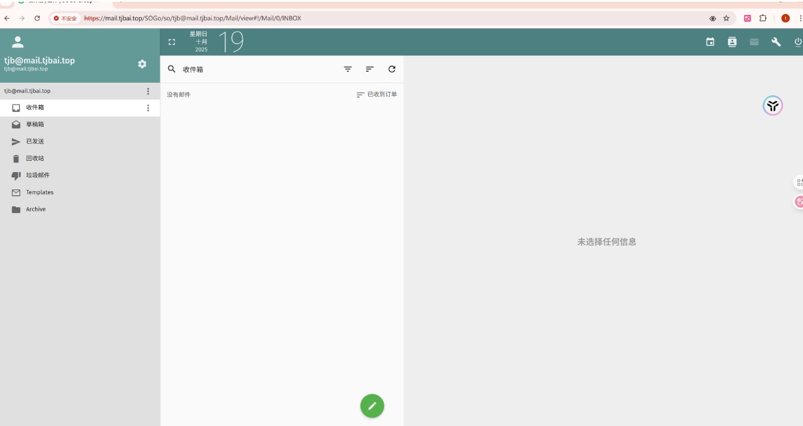Click the search magnifier icon
This screenshot has width=803, height=426.
pos(172,69)
